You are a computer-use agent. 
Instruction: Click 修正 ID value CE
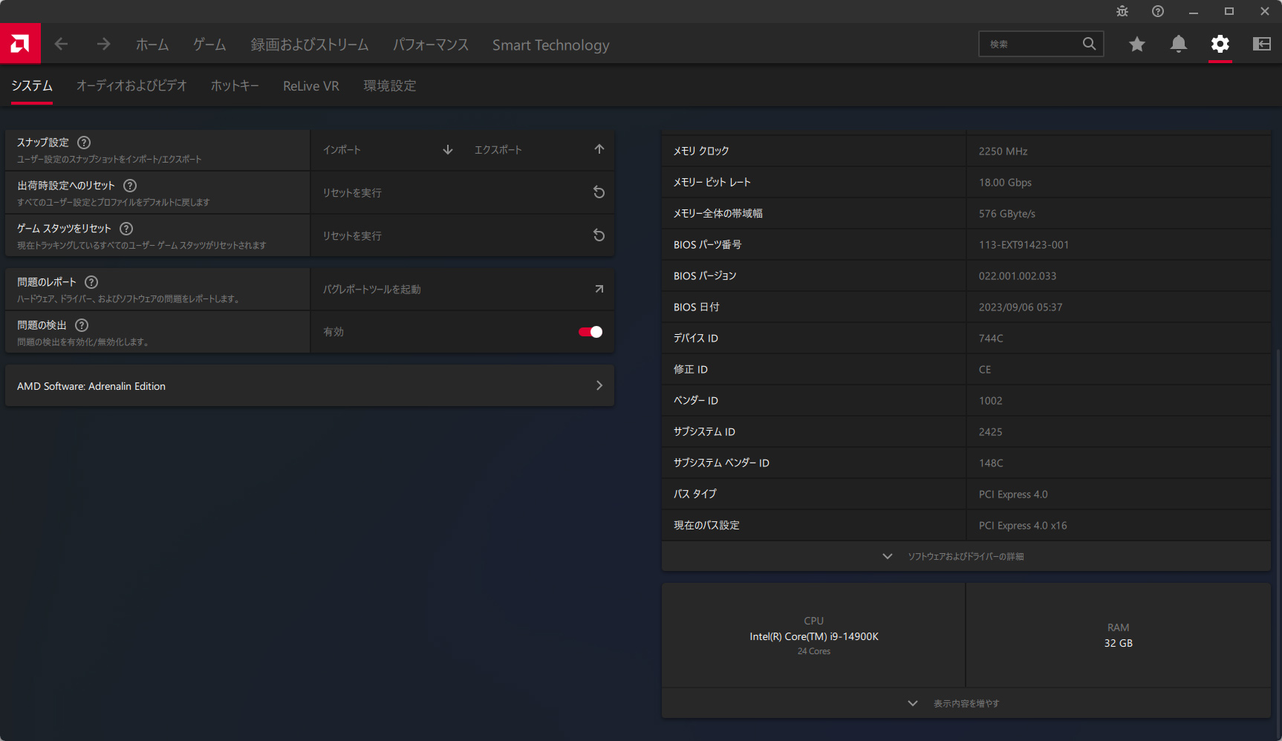[985, 370]
